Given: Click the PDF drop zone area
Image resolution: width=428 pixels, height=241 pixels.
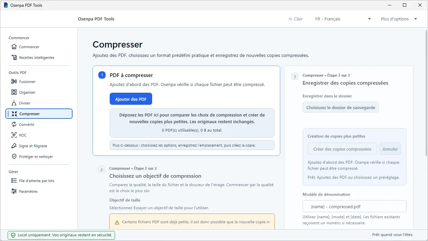Looking at the screenshot, I should (x=192, y=123).
